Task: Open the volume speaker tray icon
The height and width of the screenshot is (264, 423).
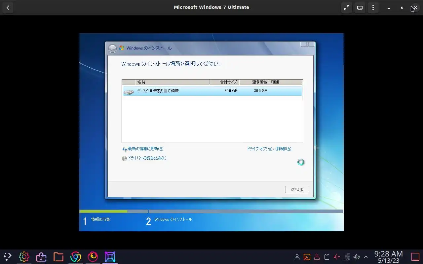Action: tap(357, 257)
